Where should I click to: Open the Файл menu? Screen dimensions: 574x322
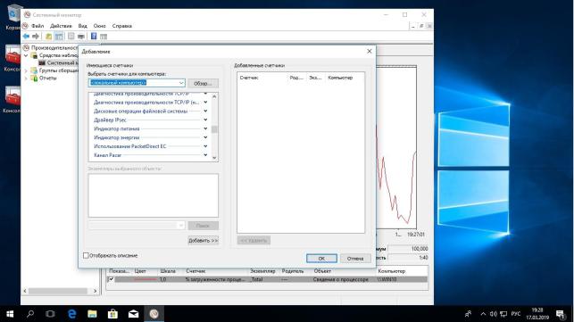pos(37,26)
